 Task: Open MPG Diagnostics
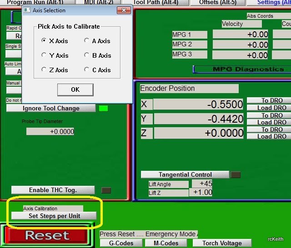click(x=241, y=69)
